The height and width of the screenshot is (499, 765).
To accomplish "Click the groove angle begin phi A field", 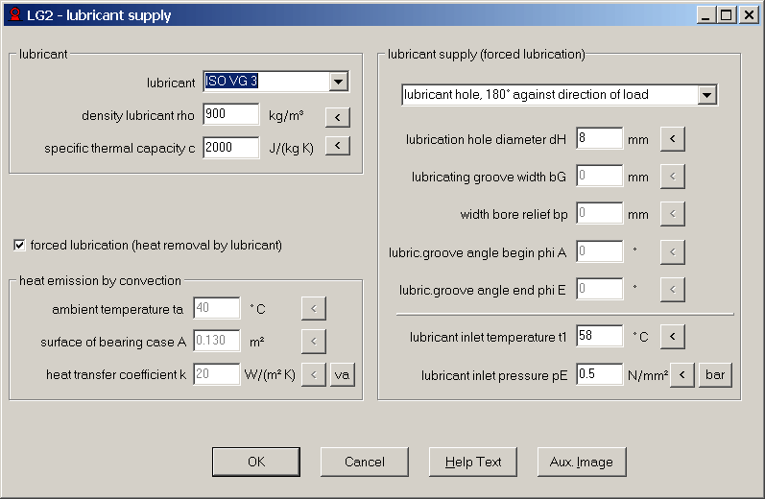I will coord(599,251).
